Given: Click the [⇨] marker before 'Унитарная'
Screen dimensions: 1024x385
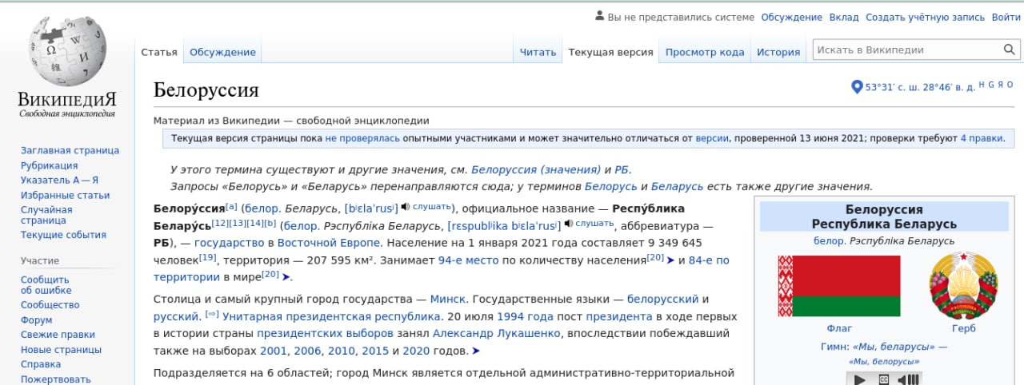Looking at the screenshot, I should [212, 315].
